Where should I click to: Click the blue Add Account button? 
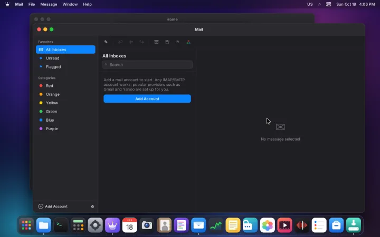tap(147, 98)
